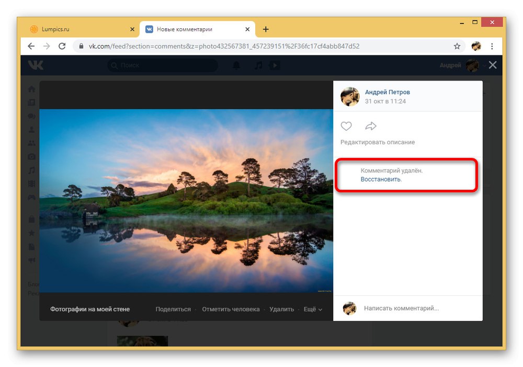Open messages icon in sidebar
523x367 pixels.
[32, 116]
